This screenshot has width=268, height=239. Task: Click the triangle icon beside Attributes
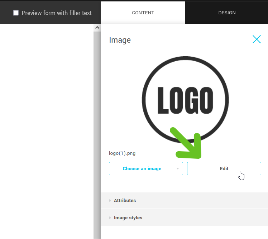pyautogui.click(x=110, y=201)
